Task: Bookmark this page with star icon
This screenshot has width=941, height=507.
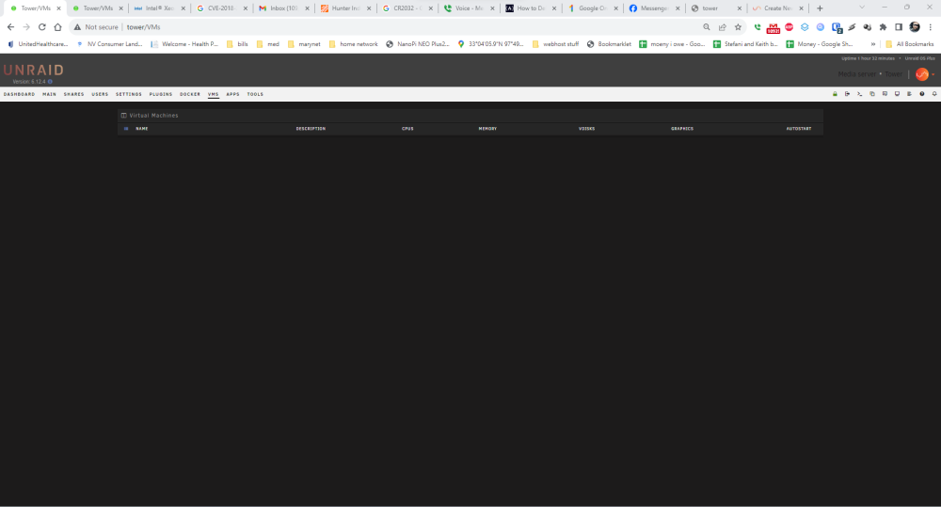Action: [738, 27]
